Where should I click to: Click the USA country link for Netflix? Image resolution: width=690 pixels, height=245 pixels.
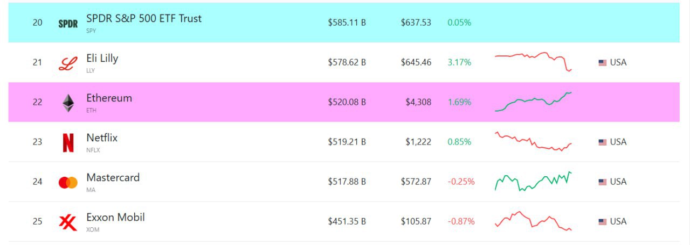point(612,142)
